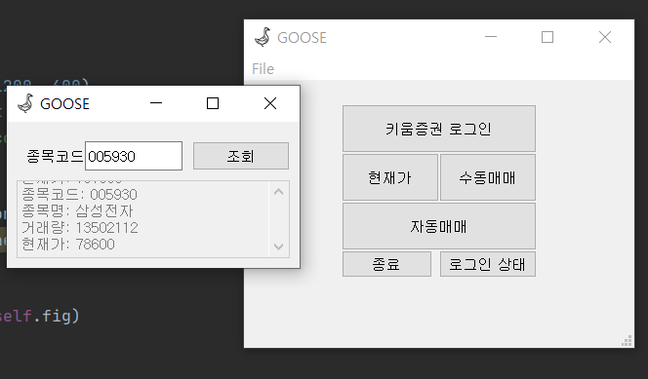Click the 키움증권 로그인 button

pyautogui.click(x=439, y=129)
